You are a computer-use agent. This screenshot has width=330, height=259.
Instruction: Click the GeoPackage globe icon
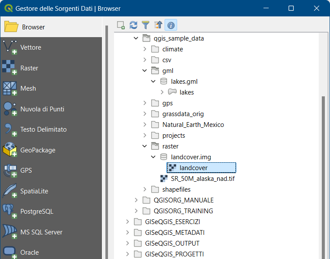[x=10, y=150]
